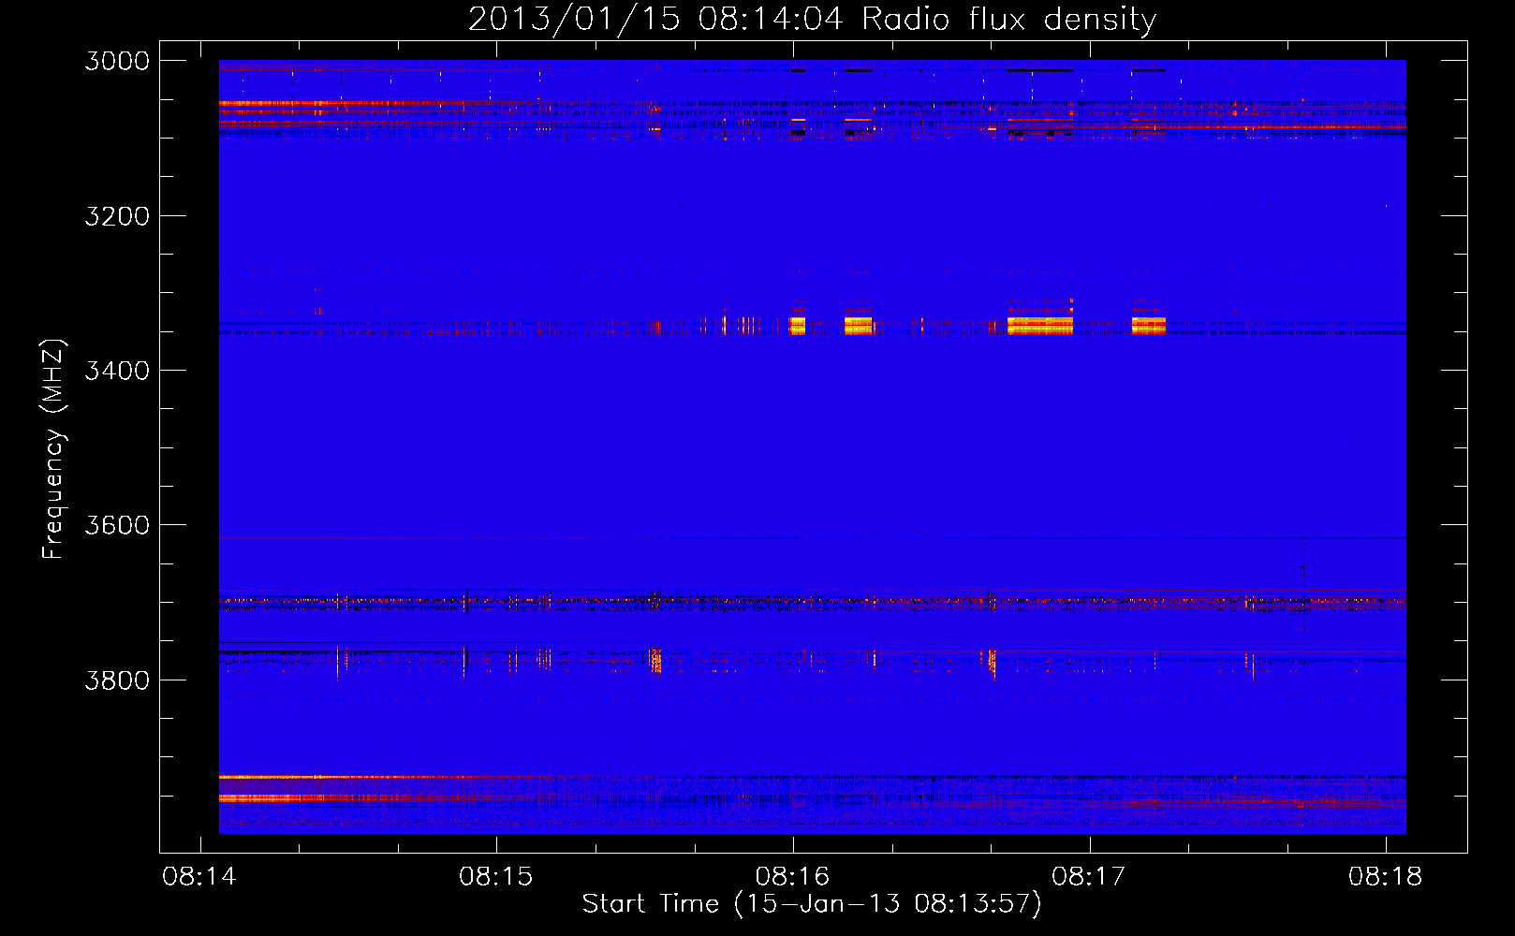Click the 08:18 time tick label
Image resolution: width=1515 pixels, height=936 pixels.
(1386, 876)
